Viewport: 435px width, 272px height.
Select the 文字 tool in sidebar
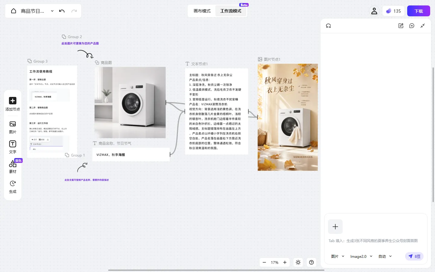[13, 147]
